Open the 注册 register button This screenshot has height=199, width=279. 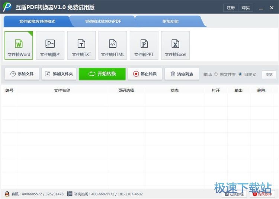231,8
